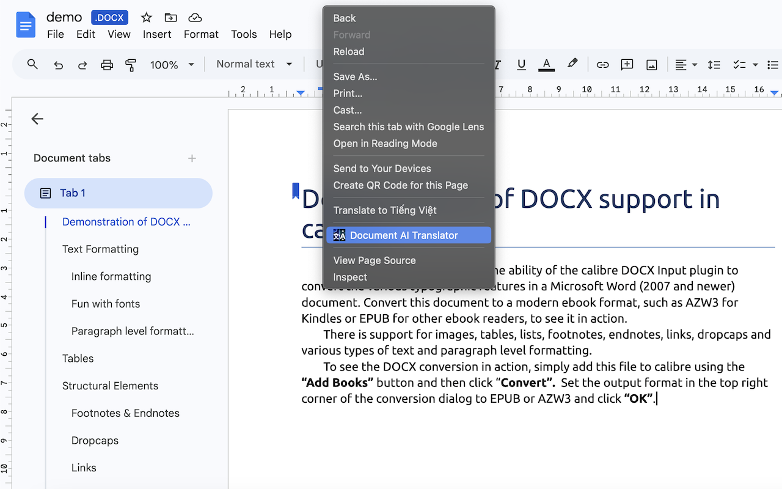The height and width of the screenshot is (489, 782).
Task: Choose Create QR Code for this Page
Action: point(409,185)
